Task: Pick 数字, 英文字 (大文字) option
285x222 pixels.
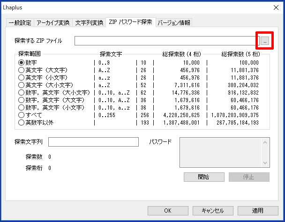Action: coord(51,100)
